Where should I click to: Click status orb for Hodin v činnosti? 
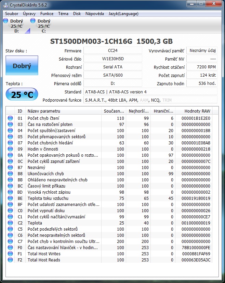(10, 149)
